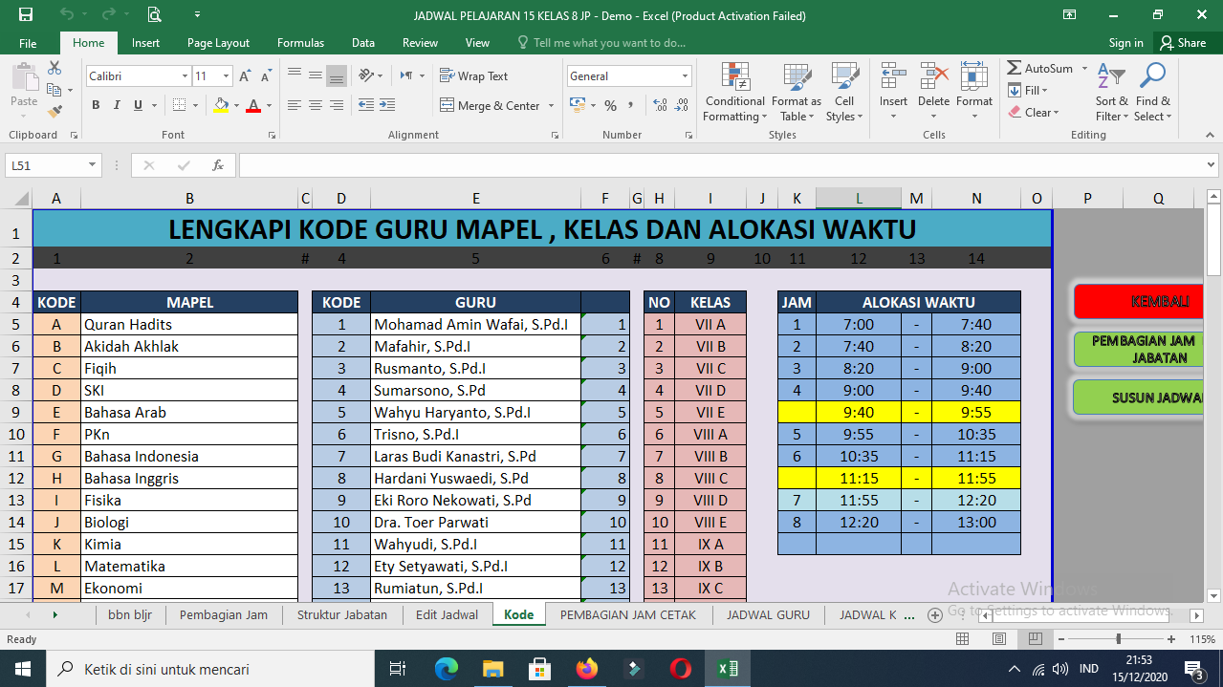Click Increase Font Size icon

click(245, 76)
